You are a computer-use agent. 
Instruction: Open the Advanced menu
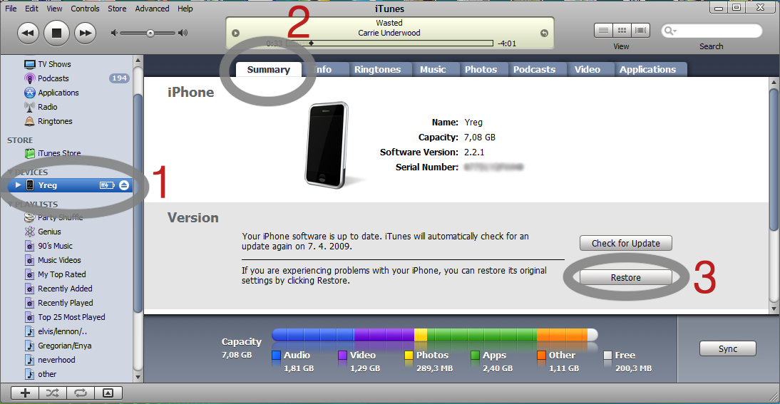coord(152,9)
